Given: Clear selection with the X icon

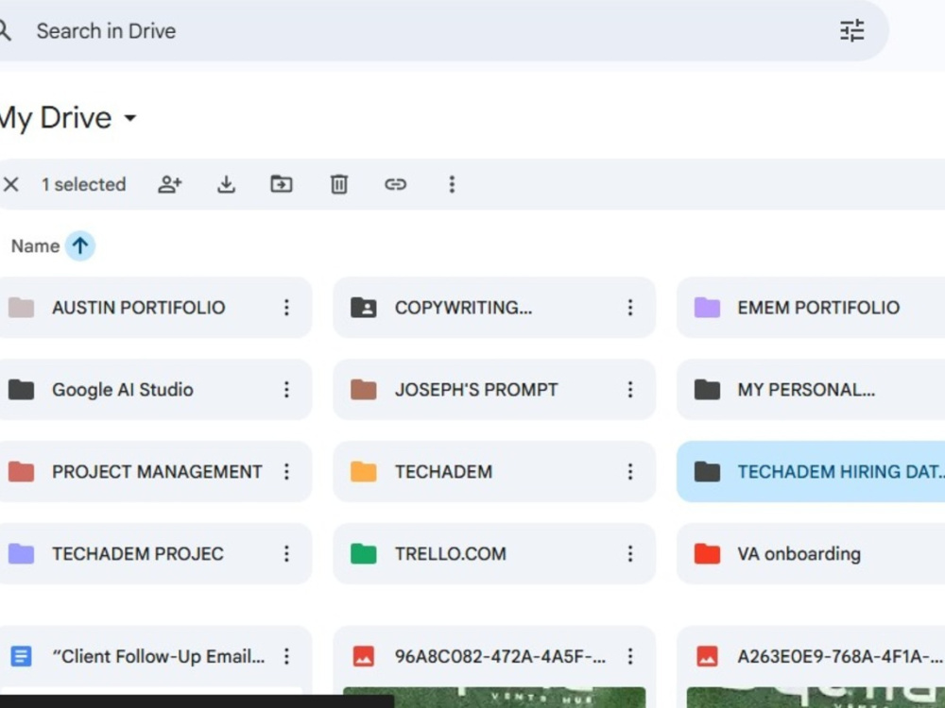Looking at the screenshot, I should tap(10, 184).
